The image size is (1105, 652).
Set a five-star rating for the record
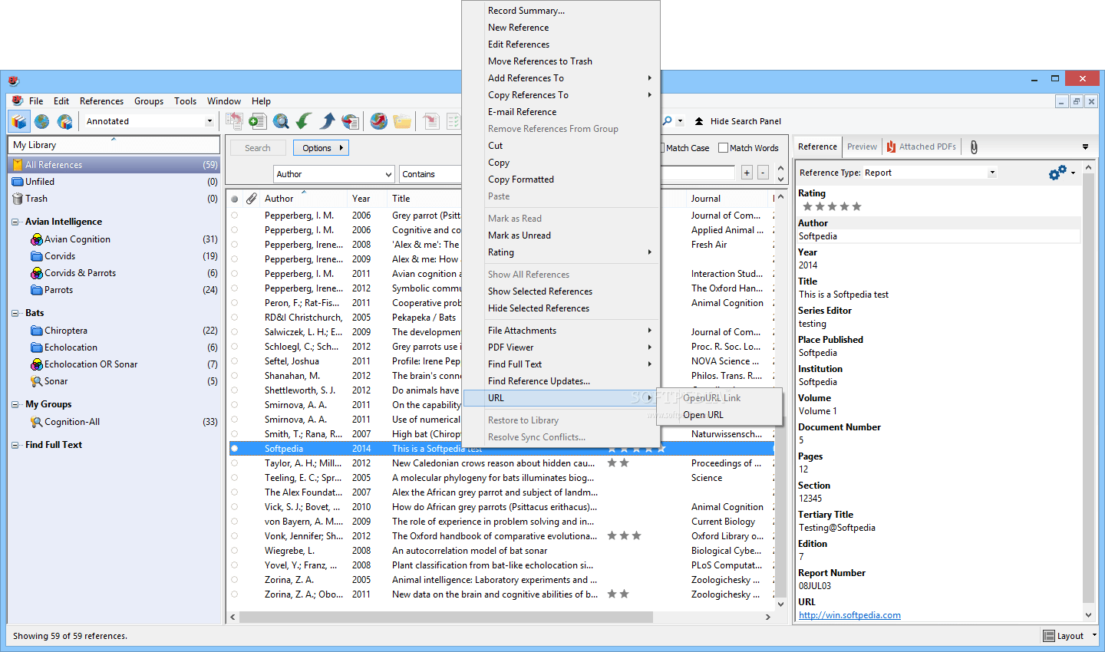pyautogui.click(x=855, y=206)
